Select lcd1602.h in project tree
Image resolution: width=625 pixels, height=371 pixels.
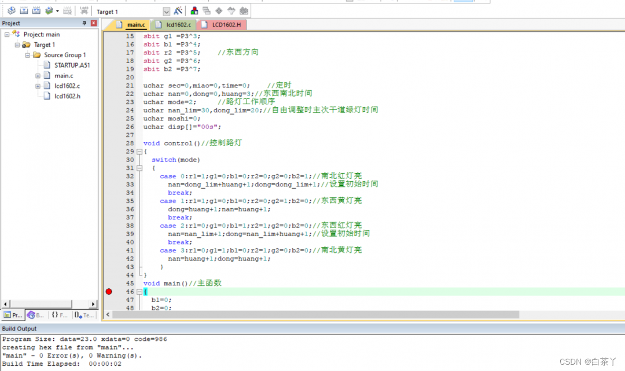67,97
